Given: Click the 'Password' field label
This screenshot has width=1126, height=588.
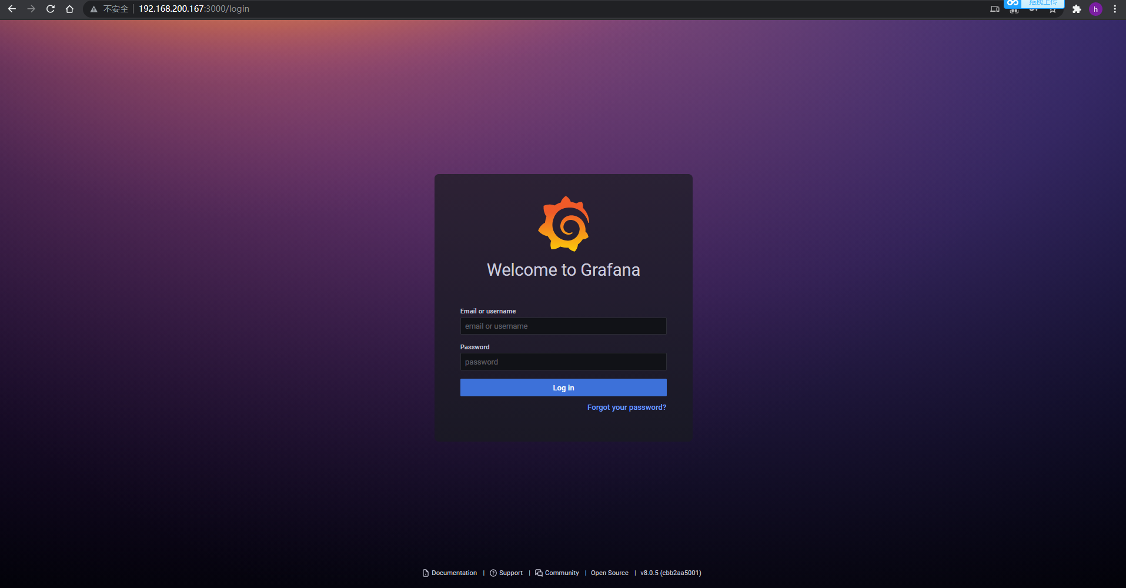Looking at the screenshot, I should coord(475,347).
